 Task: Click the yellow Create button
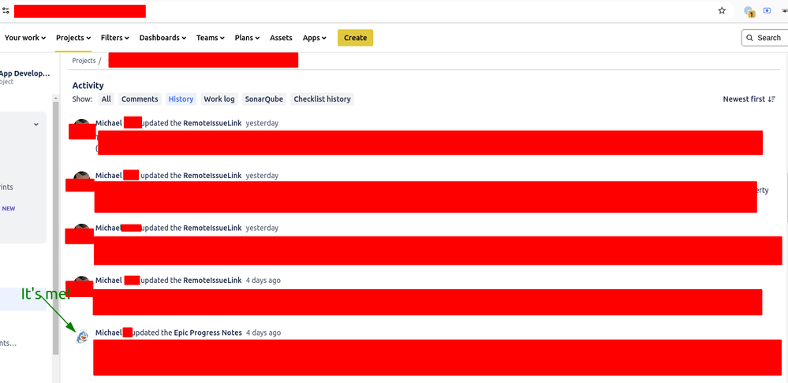pyautogui.click(x=355, y=38)
